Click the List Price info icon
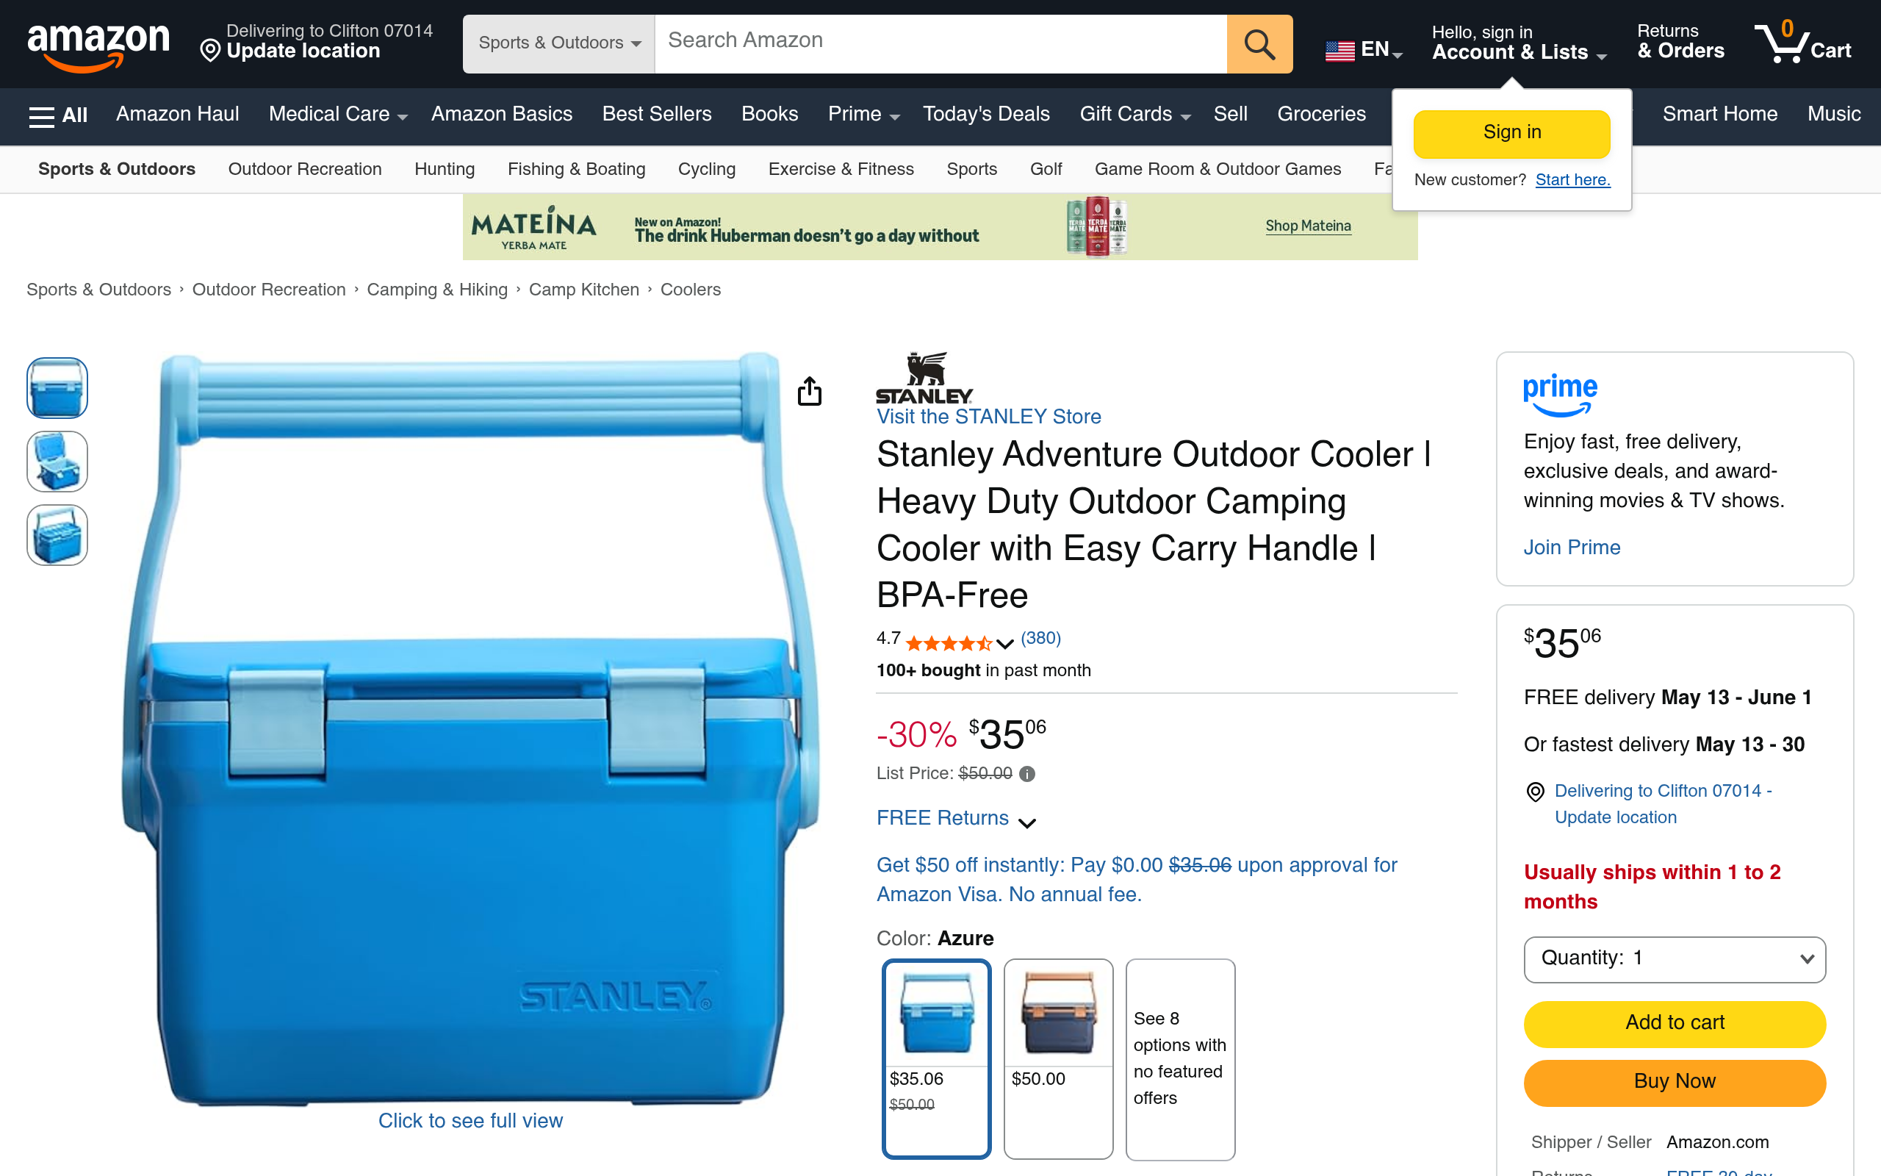Screen dimensions: 1881x1176 point(1026,774)
